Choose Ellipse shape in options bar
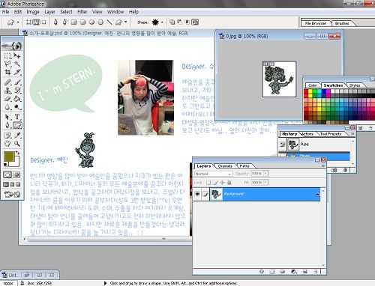Image resolution: width=375 pixels, height=286 pixels. (x=91, y=22)
